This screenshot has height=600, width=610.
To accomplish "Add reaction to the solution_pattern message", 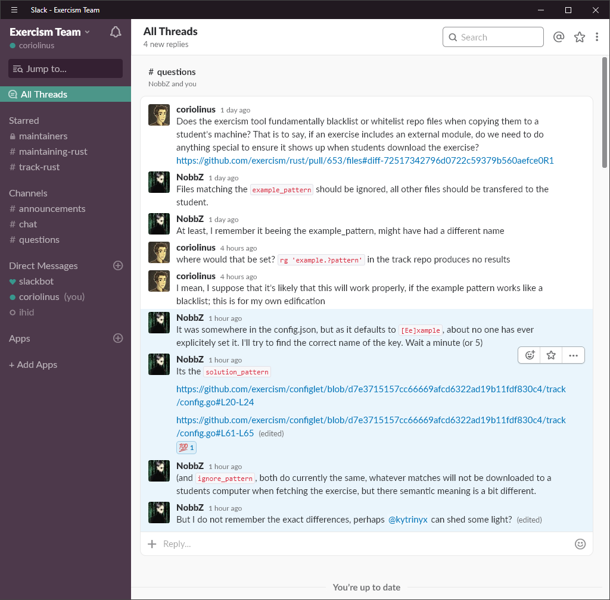I will click(530, 355).
